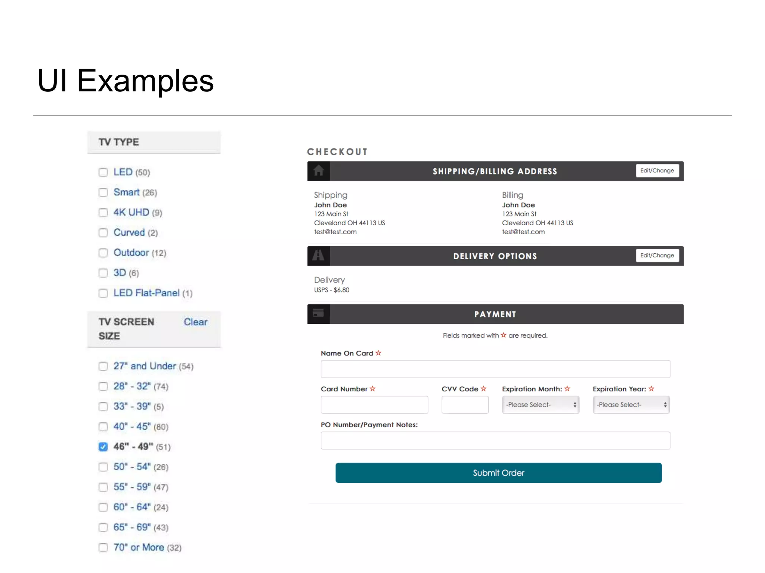
Task: Uncheck the 46" - 49" size checkbox
Action: pos(103,447)
